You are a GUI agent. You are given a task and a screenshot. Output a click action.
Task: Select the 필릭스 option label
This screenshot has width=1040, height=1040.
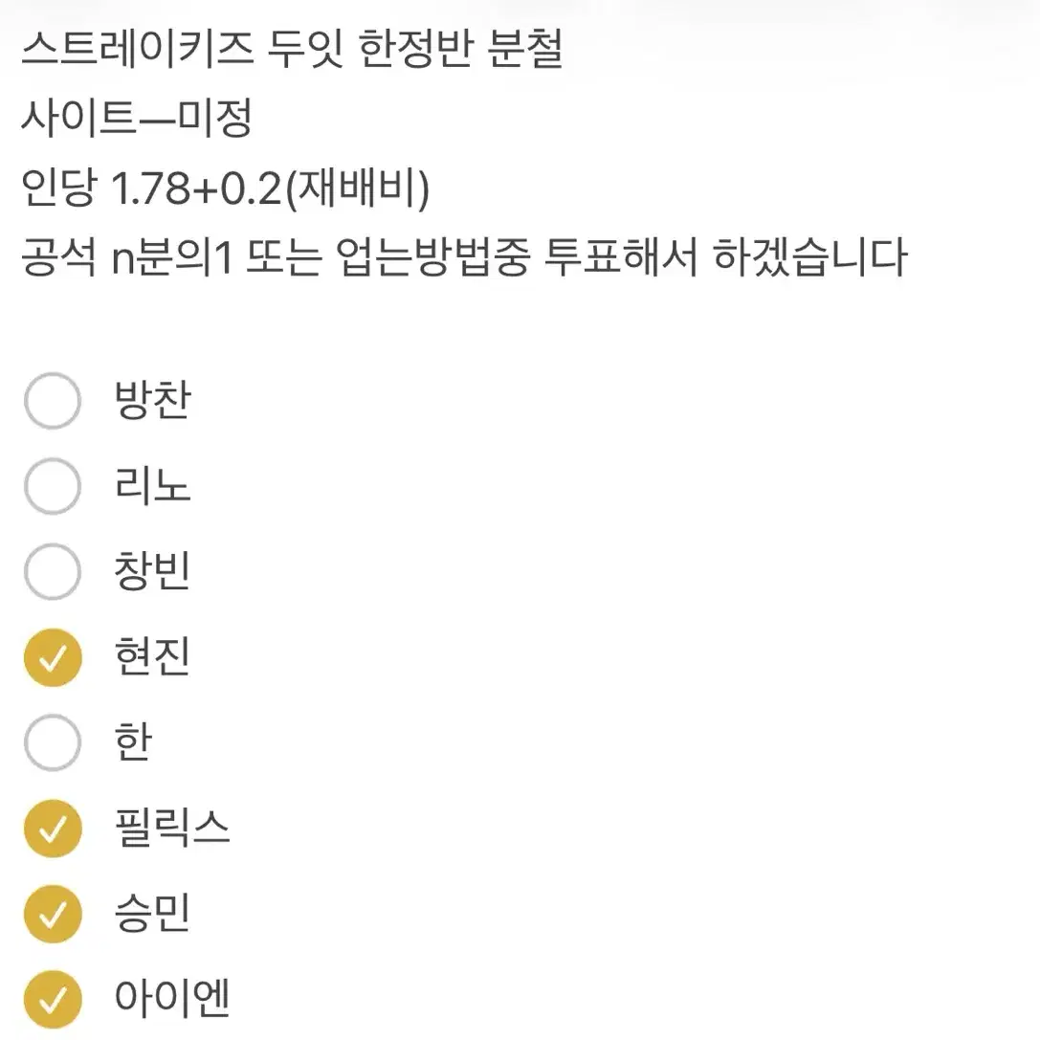(x=172, y=827)
